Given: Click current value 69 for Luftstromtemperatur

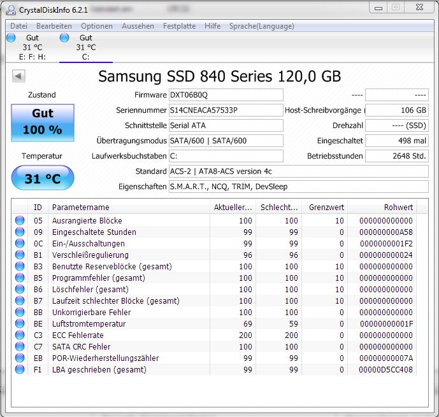Looking at the screenshot, I should 247,324.
